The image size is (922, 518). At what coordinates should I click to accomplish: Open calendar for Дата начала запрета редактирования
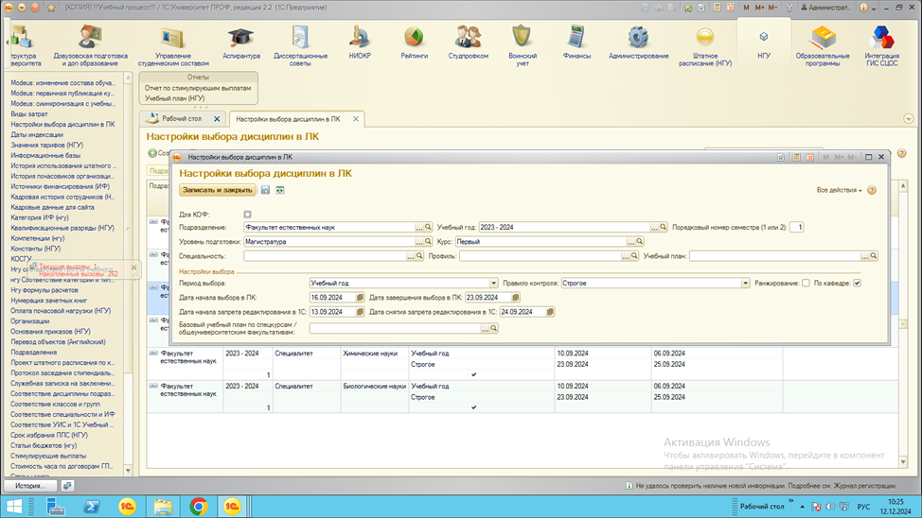[360, 312]
